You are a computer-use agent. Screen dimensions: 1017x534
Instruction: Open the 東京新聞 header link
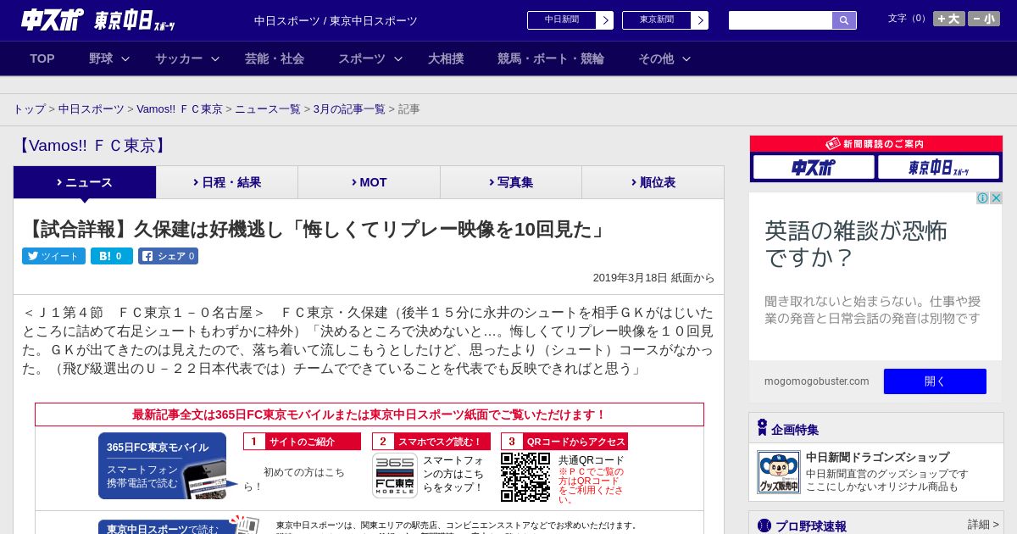click(664, 20)
